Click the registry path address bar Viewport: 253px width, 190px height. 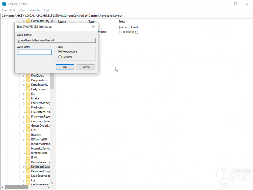point(126,16)
